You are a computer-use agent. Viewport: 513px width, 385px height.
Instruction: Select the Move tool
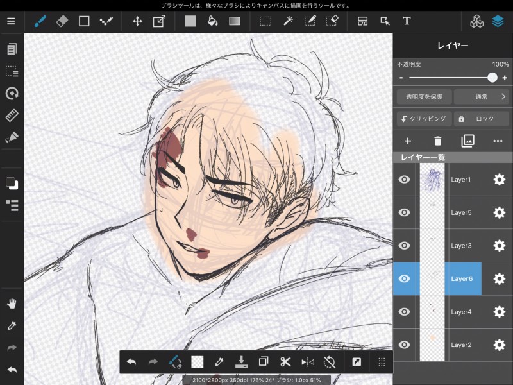coord(137,21)
